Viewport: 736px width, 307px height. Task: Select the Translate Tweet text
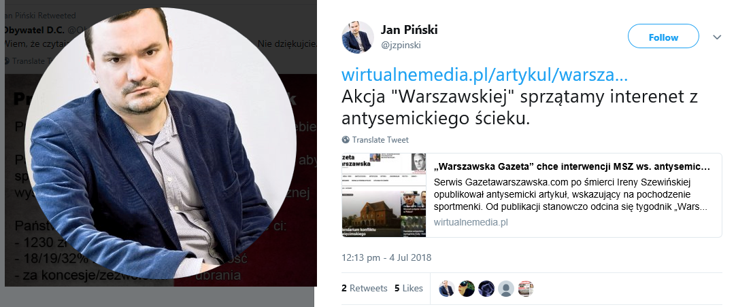point(380,140)
